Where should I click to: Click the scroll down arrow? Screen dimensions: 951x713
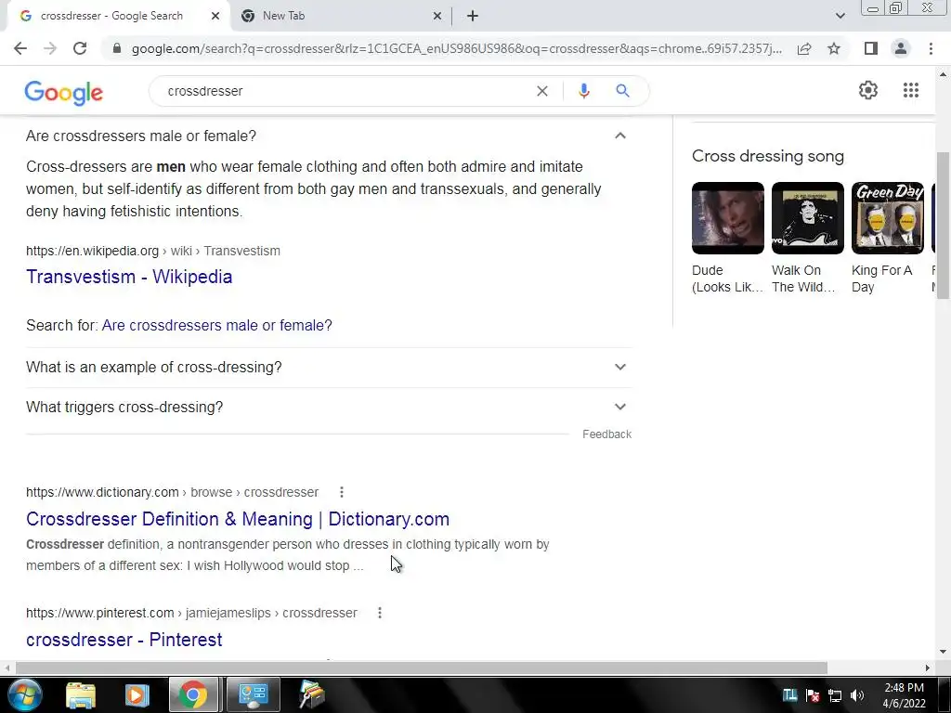pos(943,652)
